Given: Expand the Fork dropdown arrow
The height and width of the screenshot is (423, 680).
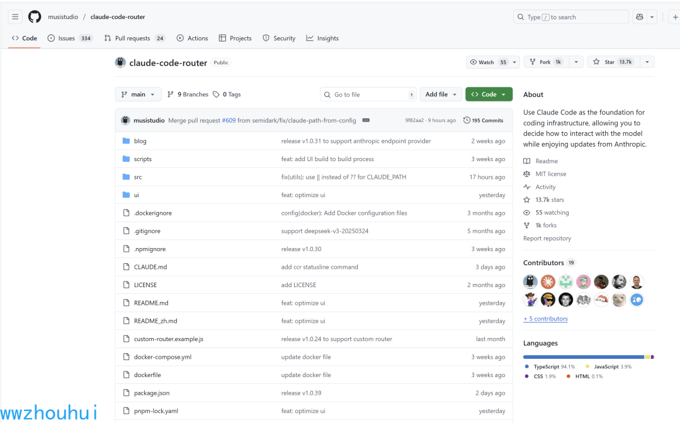Looking at the screenshot, I should [x=576, y=62].
